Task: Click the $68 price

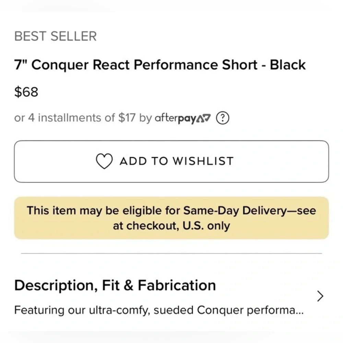Action: (x=26, y=91)
